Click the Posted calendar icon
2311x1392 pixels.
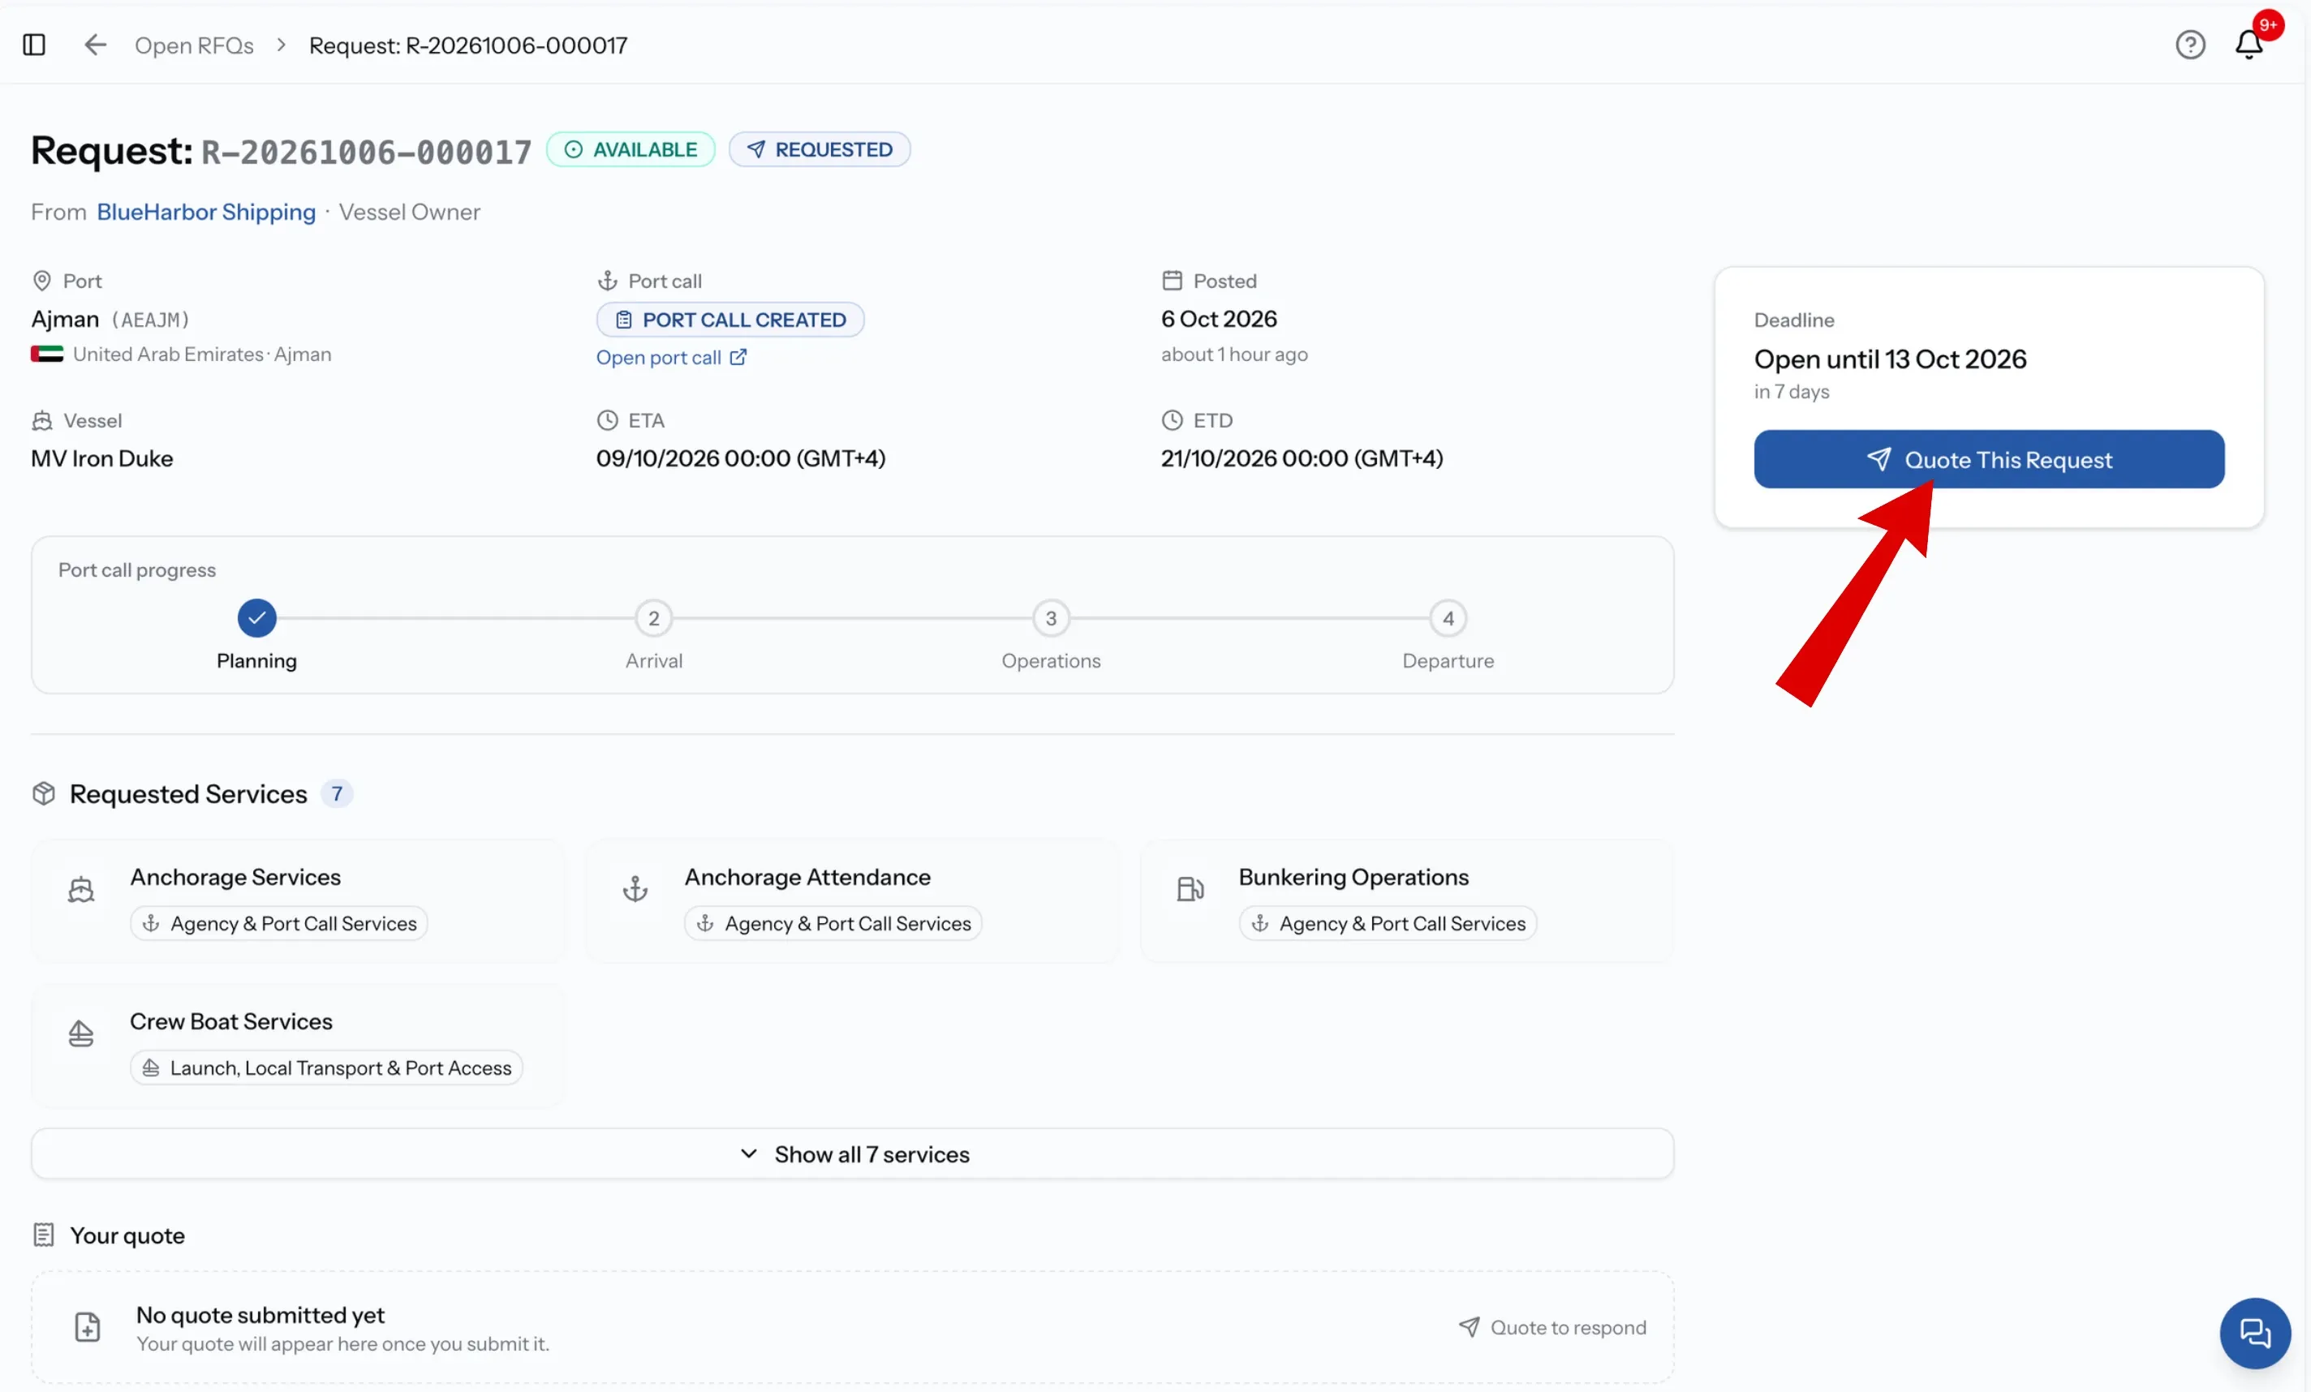pos(1173,281)
